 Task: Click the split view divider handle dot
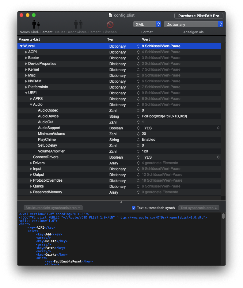(x=121, y=202)
